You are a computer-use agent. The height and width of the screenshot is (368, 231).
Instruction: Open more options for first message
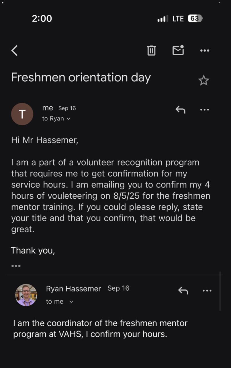(x=205, y=110)
